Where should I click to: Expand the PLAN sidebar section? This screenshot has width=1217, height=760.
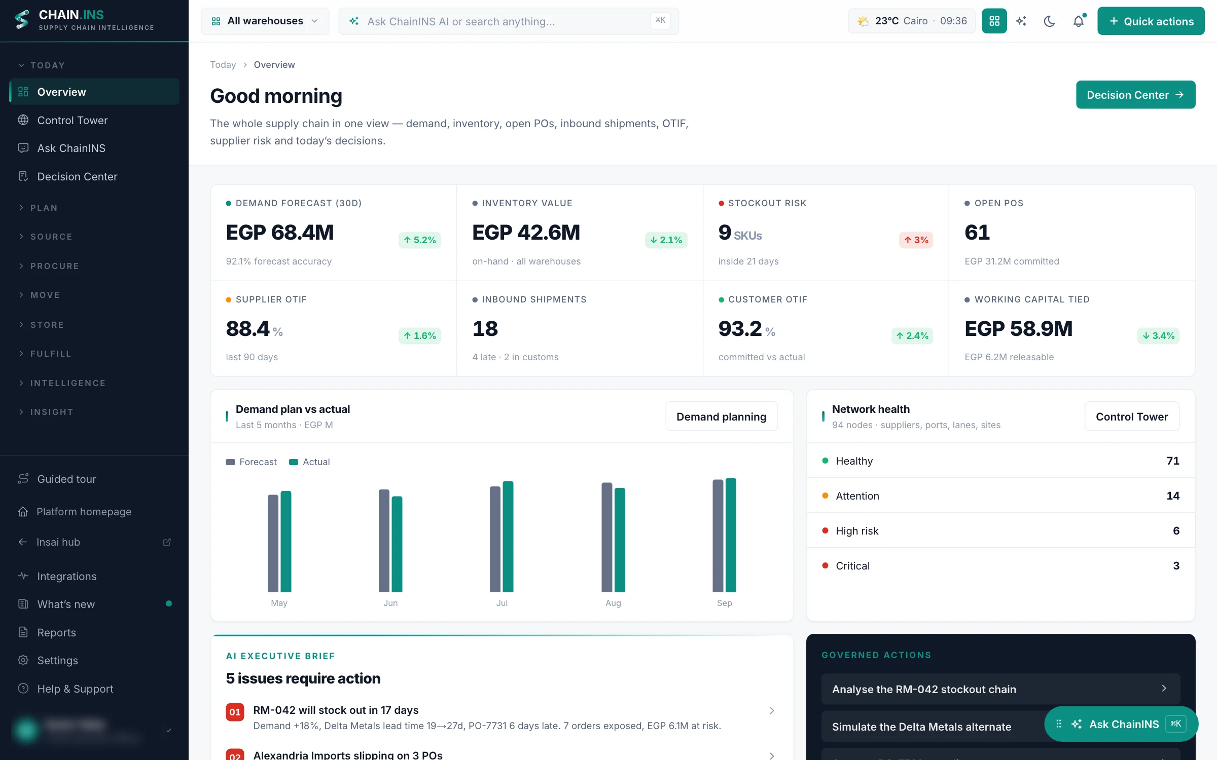click(x=39, y=208)
